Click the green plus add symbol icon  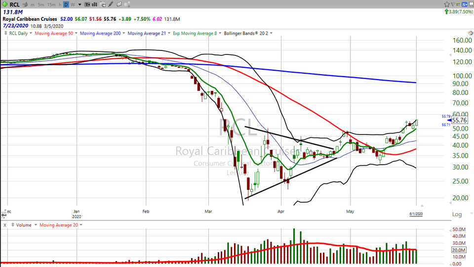coord(4,4)
